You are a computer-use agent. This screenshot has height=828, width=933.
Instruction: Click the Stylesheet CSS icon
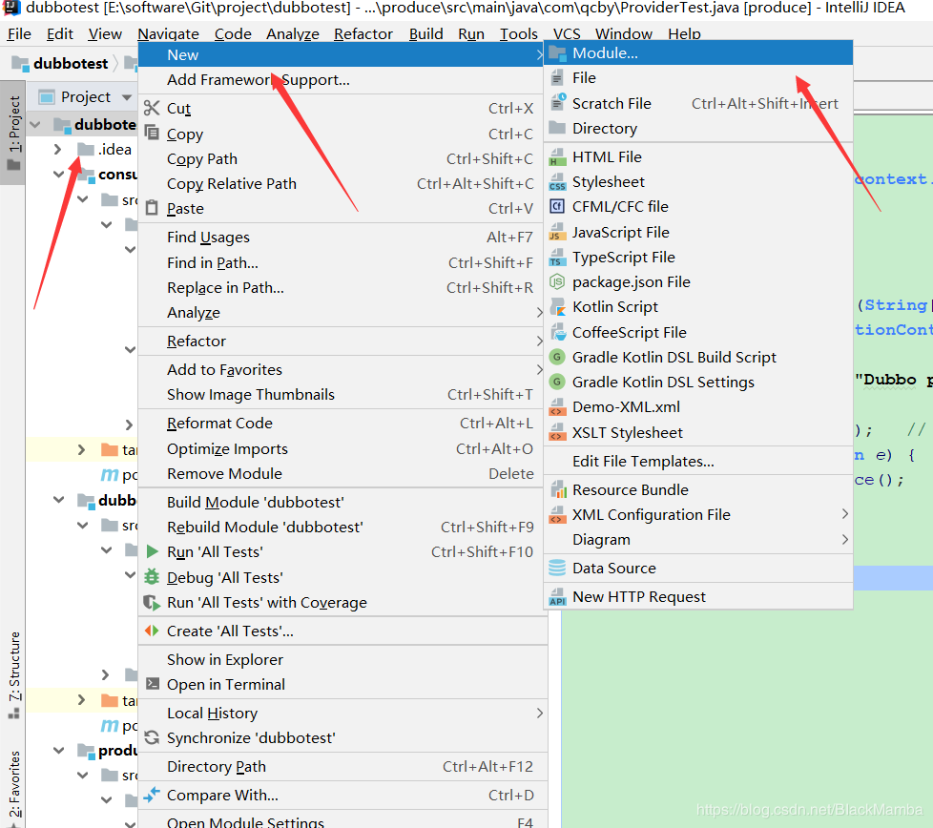(557, 182)
